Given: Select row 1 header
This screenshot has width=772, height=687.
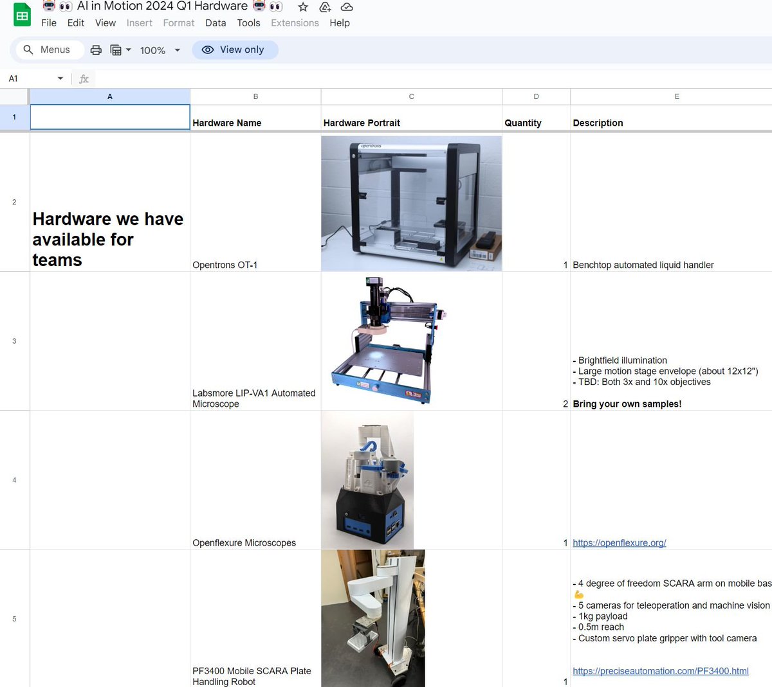Looking at the screenshot, I should click(x=14, y=118).
